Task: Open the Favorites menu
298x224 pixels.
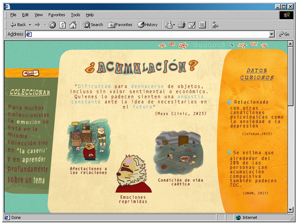Action: 57,15
